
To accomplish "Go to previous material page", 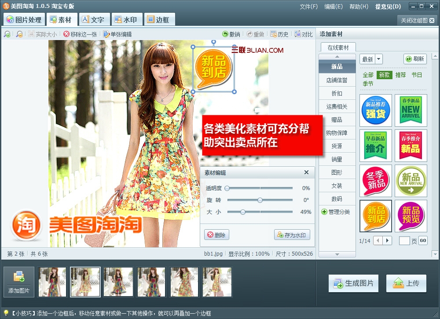I will point(378,240).
